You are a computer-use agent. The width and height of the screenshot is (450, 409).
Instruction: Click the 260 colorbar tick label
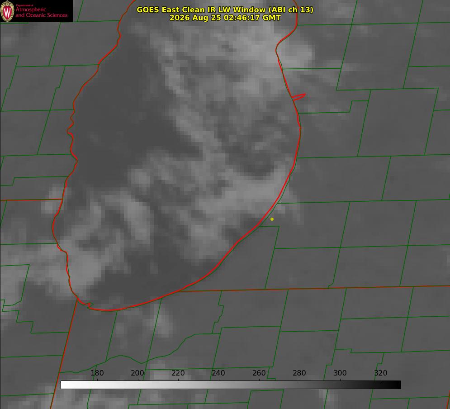click(x=259, y=373)
